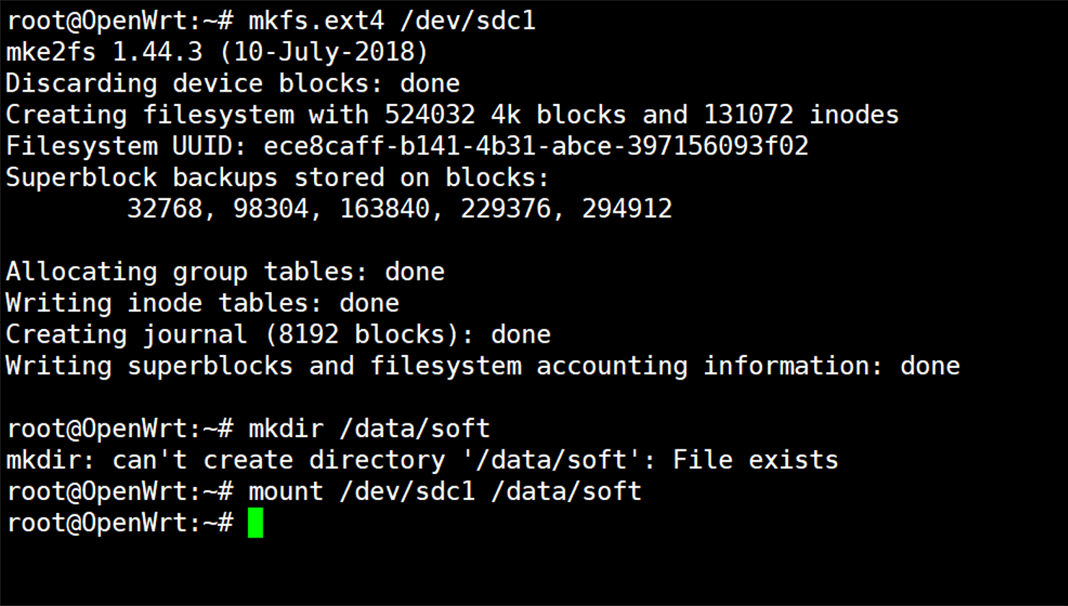Click the filesystem UUID value
Viewport: 1068px width, 606px height.
(x=536, y=146)
